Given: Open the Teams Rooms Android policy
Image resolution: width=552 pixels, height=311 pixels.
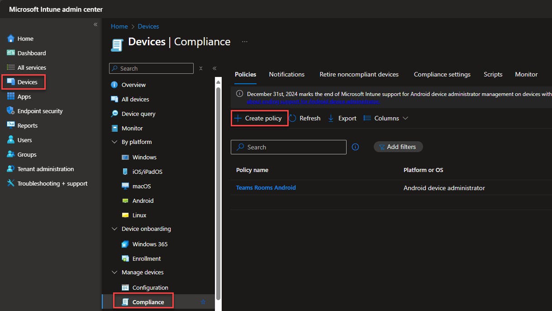Looking at the screenshot, I should click(x=266, y=187).
